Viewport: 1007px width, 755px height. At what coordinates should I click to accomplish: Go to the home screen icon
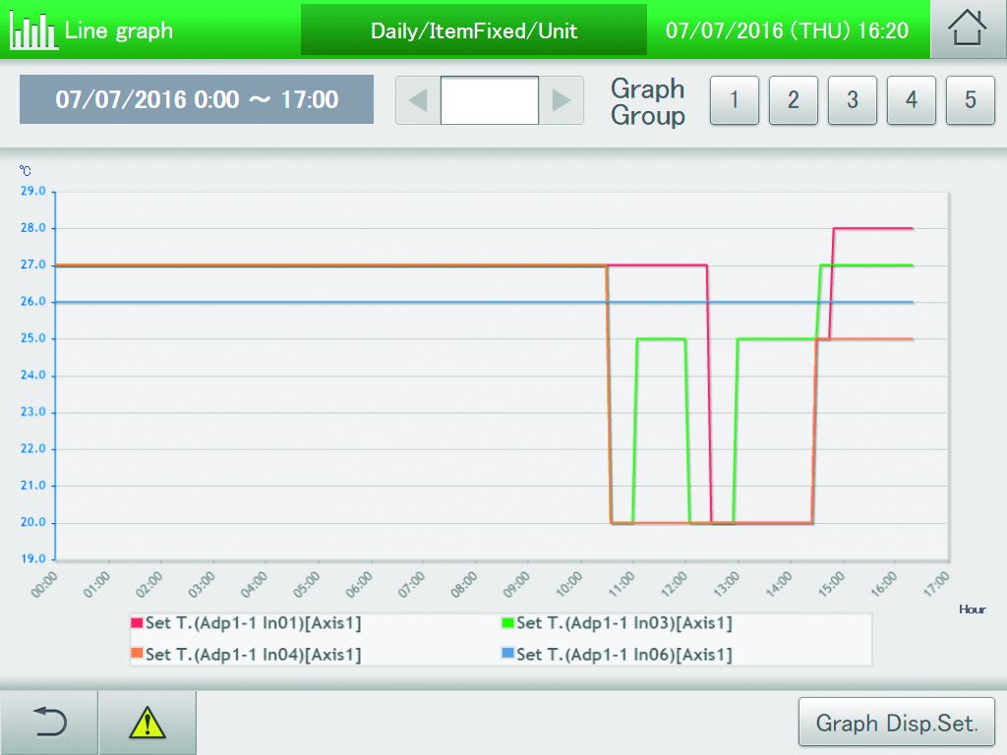pos(968,29)
